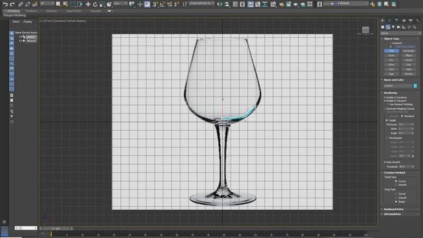The image size is (423, 238).
Task: Click the Toggle Ribbon icon
Action: 250,5
